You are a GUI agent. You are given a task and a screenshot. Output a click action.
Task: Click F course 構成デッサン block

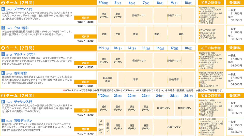139,61
